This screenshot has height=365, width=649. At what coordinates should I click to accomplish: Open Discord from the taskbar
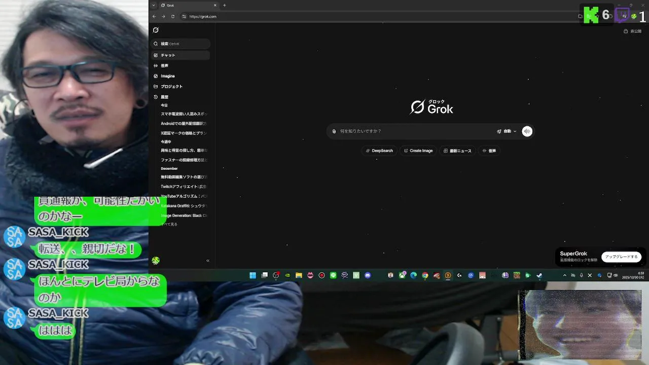coord(368,275)
